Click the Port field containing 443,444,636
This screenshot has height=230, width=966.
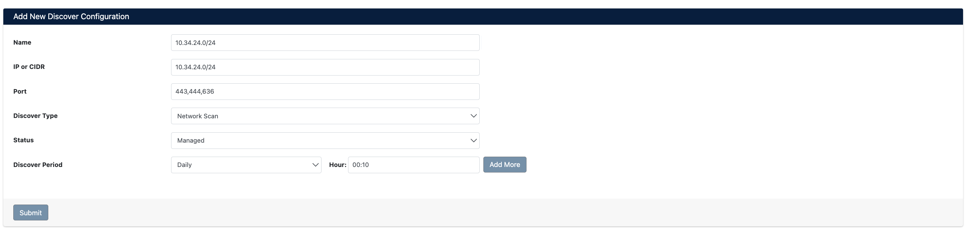(x=325, y=91)
